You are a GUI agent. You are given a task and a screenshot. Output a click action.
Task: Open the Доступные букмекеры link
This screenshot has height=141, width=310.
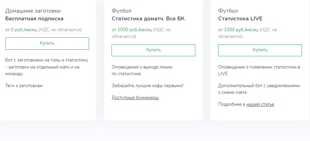click(135, 97)
